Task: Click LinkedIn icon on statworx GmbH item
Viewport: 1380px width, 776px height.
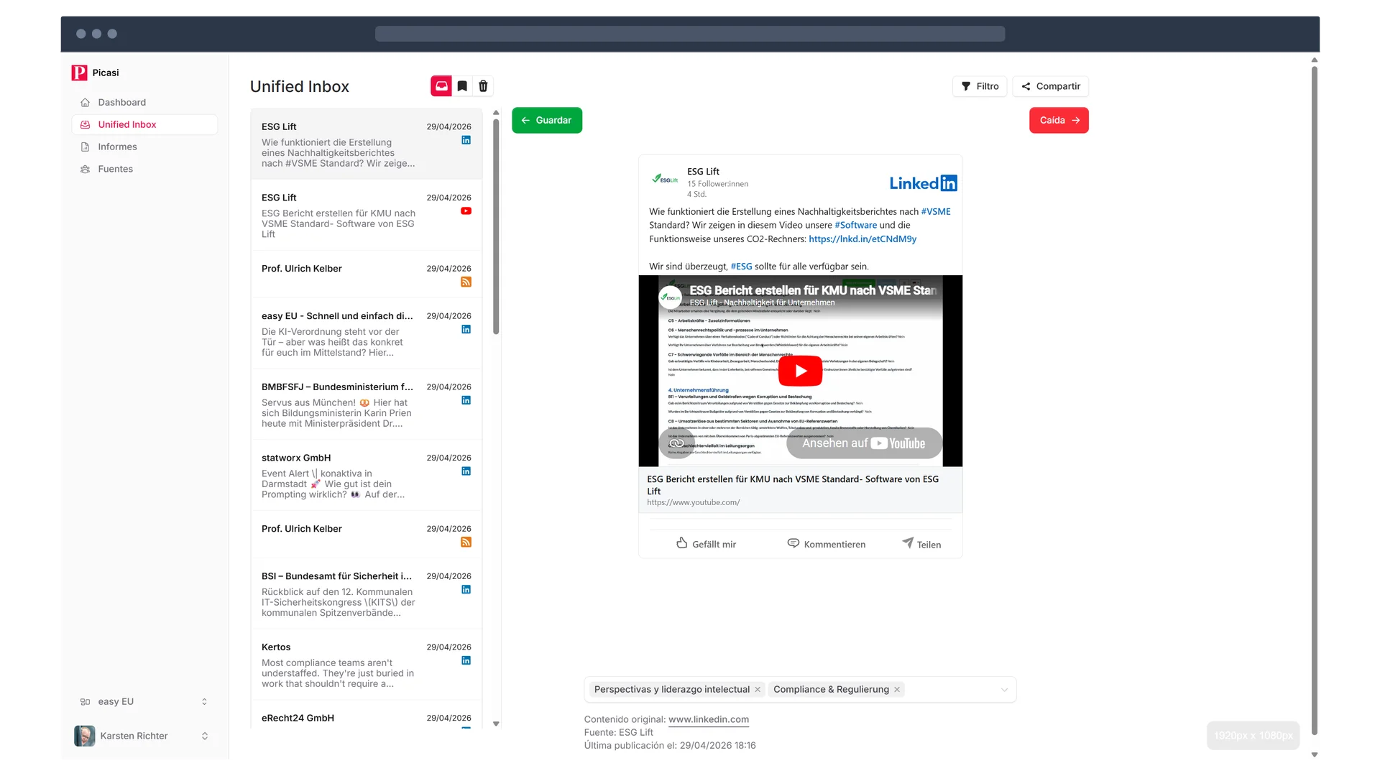Action: (466, 471)
